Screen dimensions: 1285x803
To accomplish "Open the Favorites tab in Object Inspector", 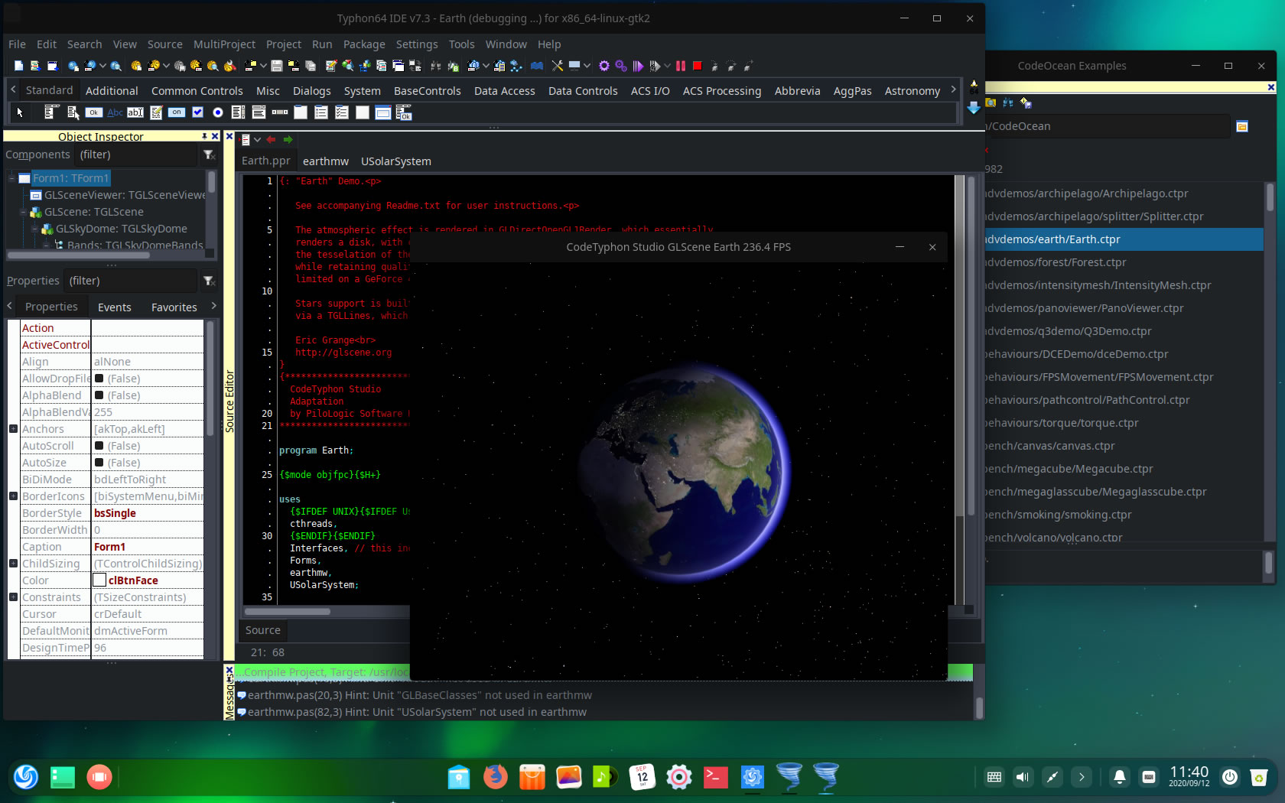I will tap(174, 307).
